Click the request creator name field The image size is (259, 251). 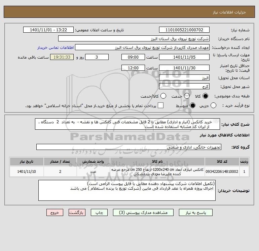click(142, 48)
